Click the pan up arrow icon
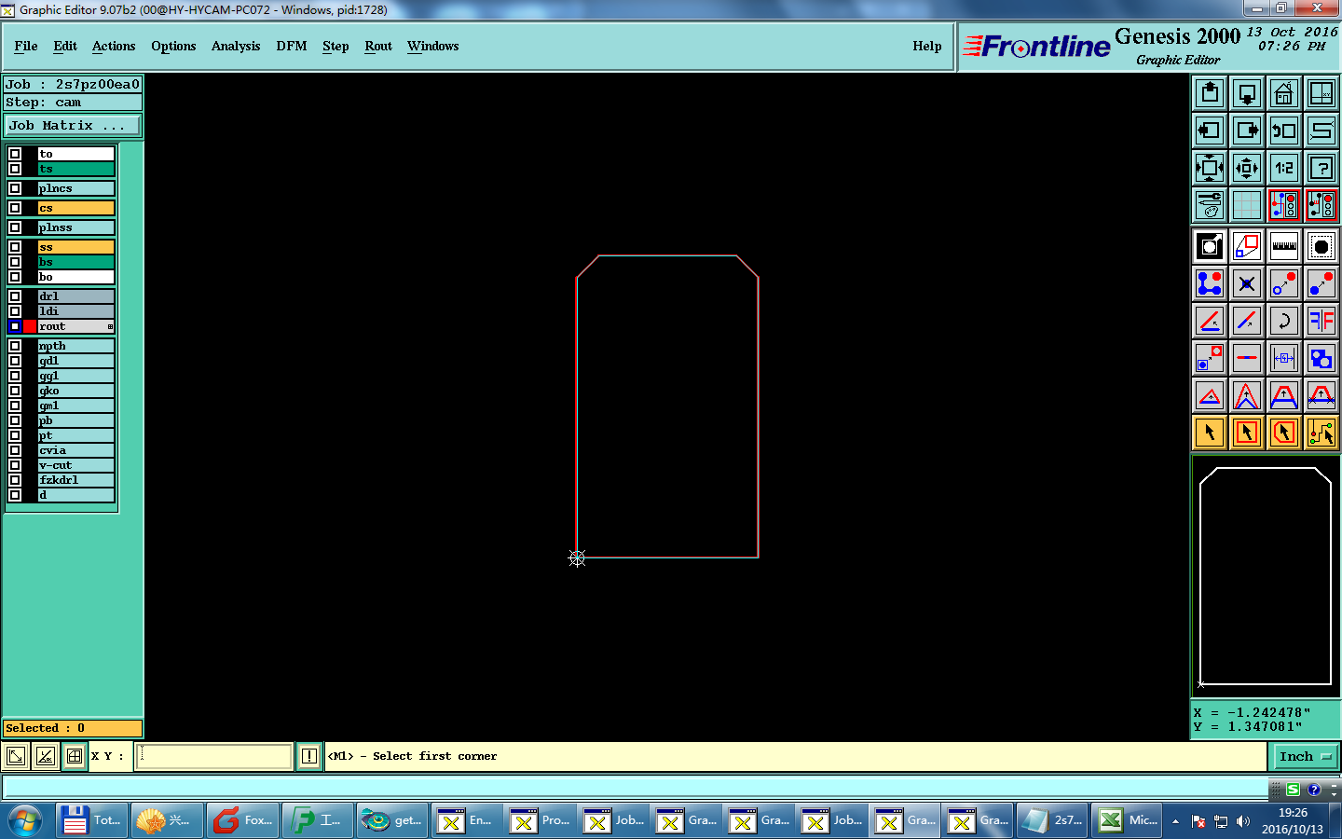 point(1210,93)
